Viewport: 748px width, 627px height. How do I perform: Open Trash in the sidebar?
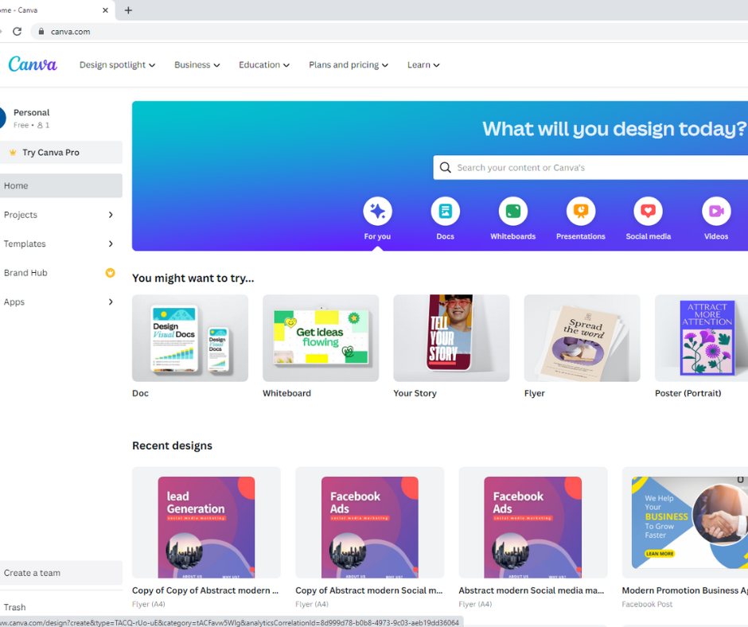coord(15,607)
